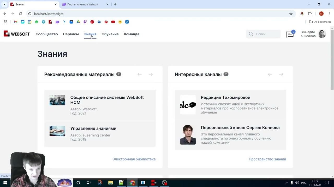Open the Cortana circle on taskbar
334x187 pixels.
click(78, 183)
